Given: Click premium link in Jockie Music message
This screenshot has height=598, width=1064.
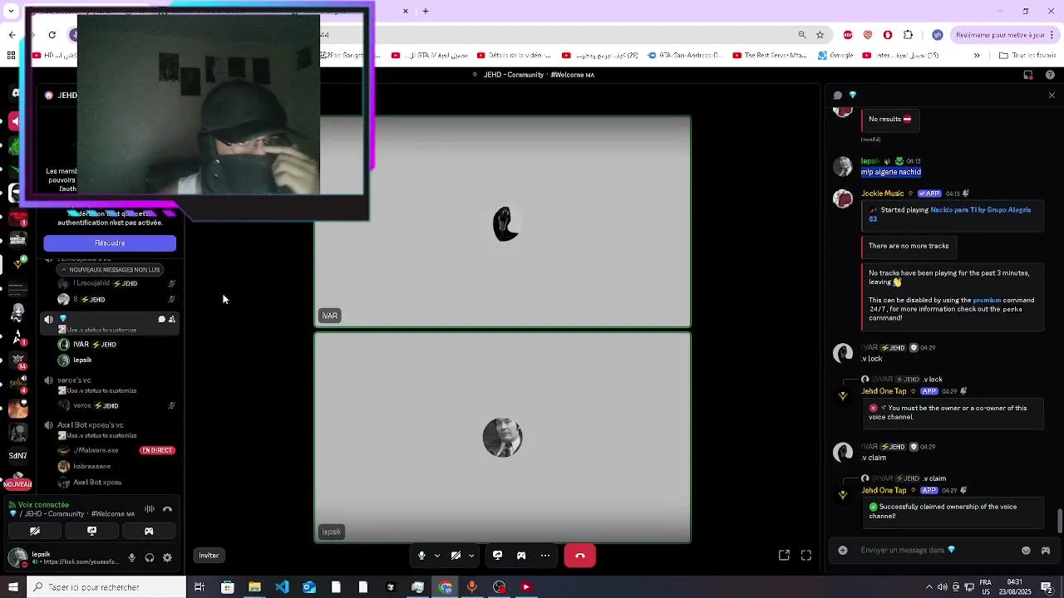Looking at the screenshot, I should [x=987, y=300].
